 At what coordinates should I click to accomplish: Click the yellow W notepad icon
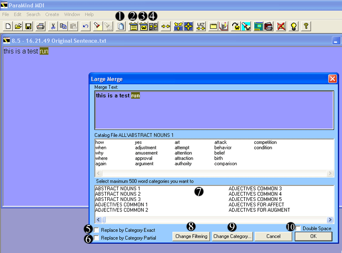(143, 26)
